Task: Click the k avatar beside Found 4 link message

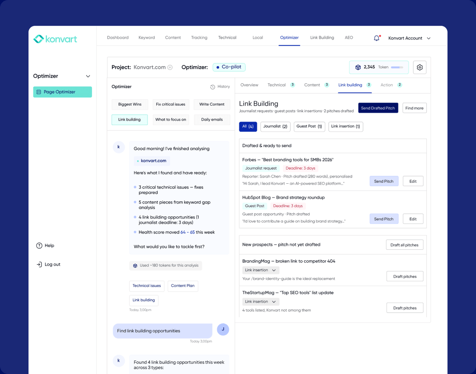Action: tap(119, 361)
